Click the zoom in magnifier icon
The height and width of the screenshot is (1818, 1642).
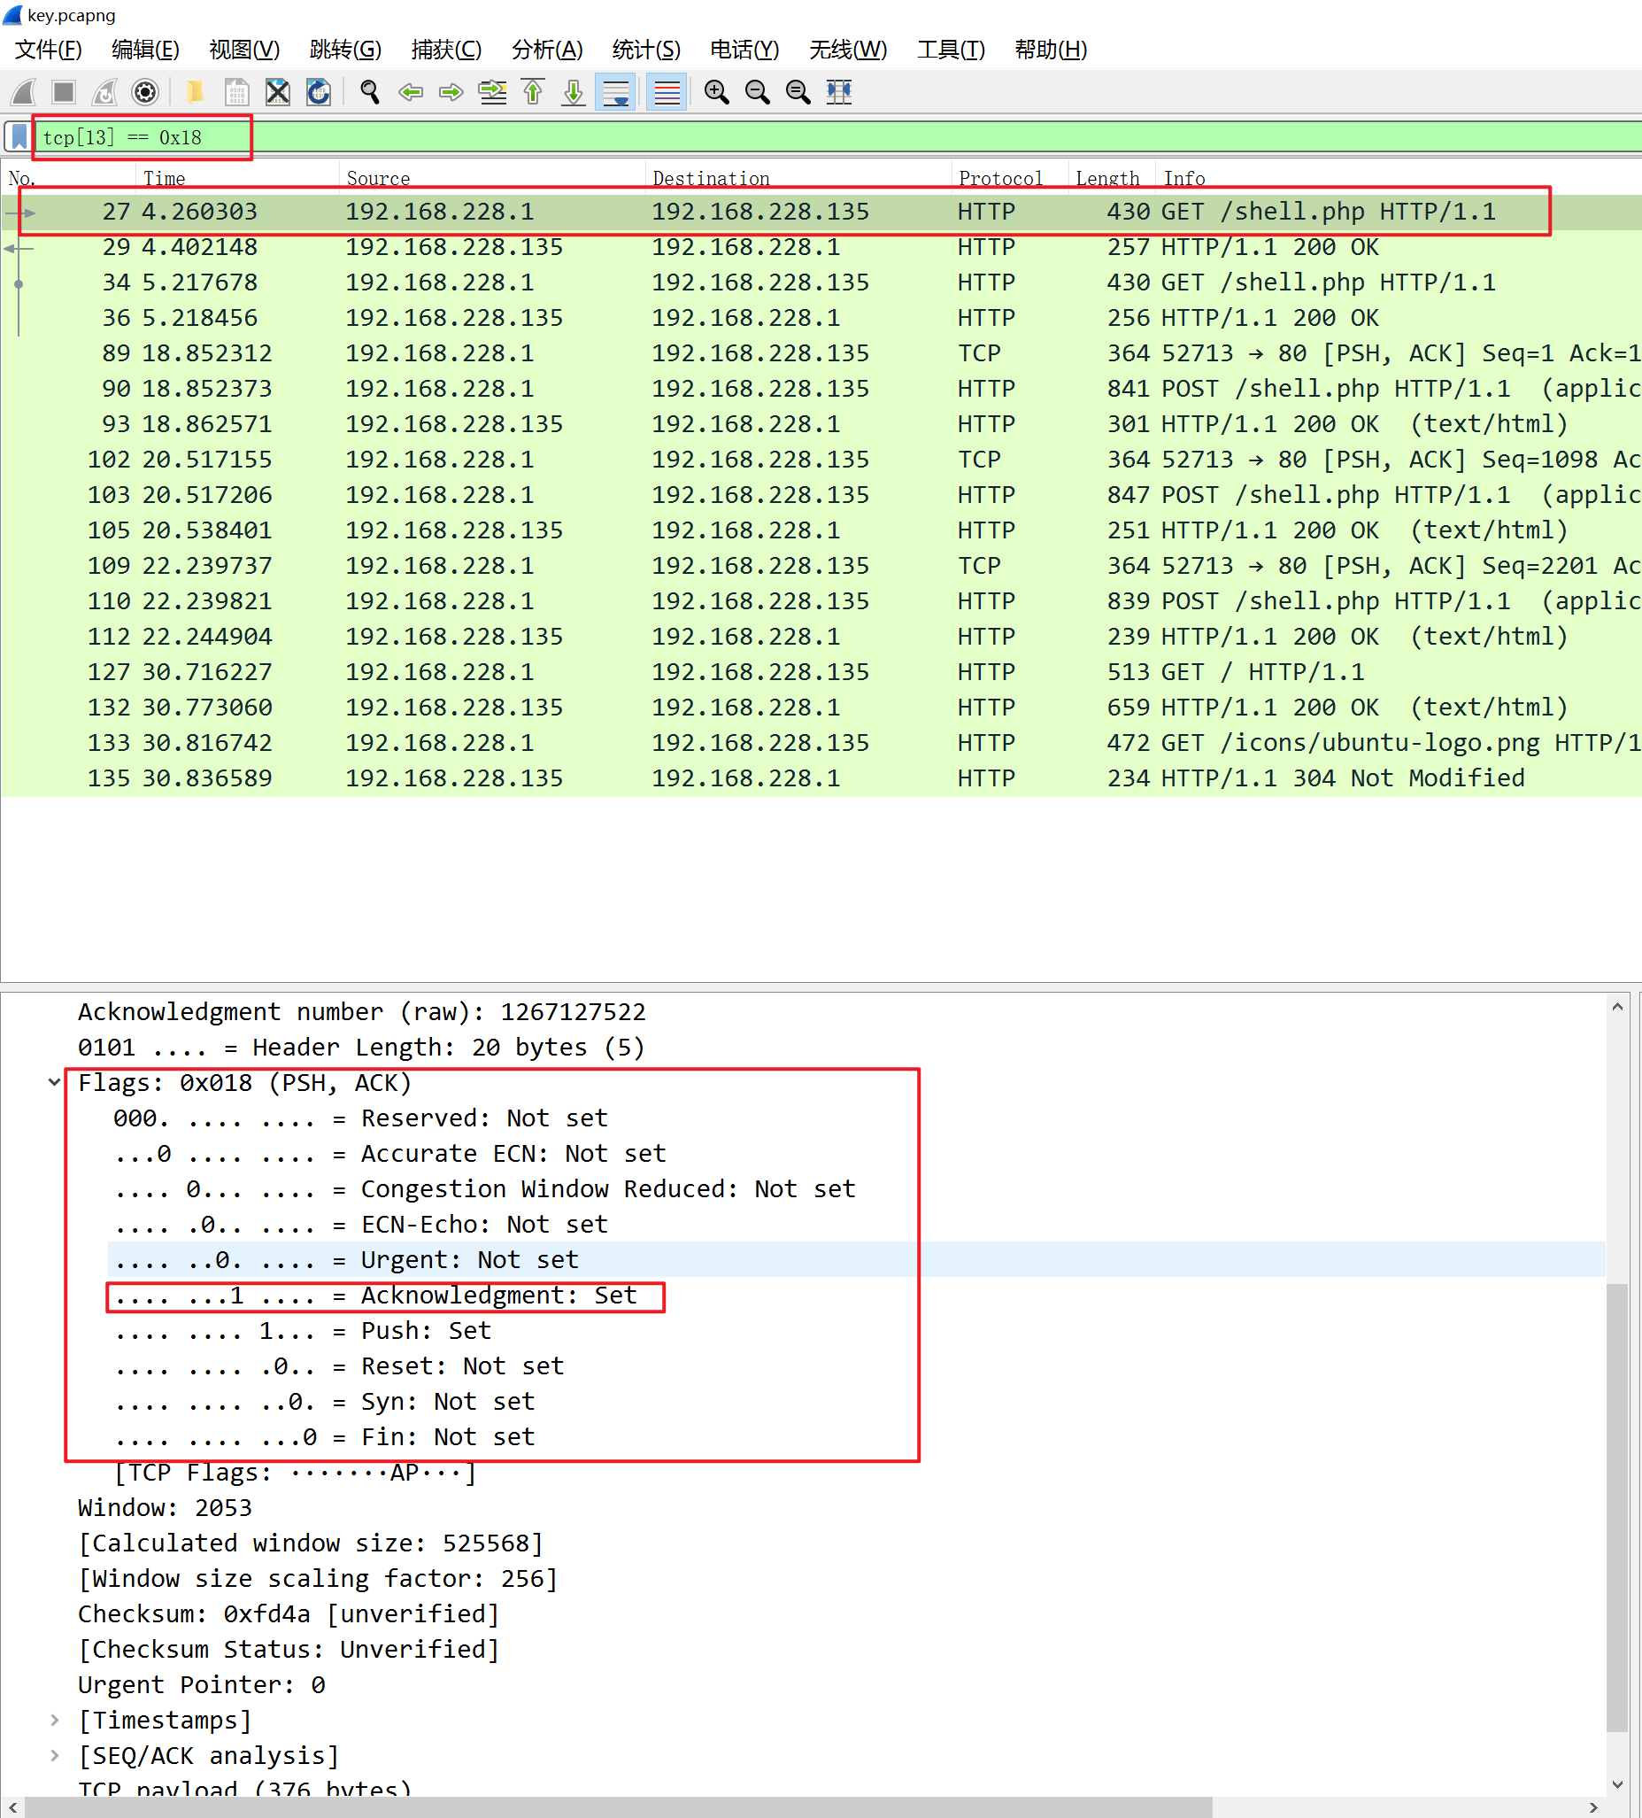click(x=716, y=92)
